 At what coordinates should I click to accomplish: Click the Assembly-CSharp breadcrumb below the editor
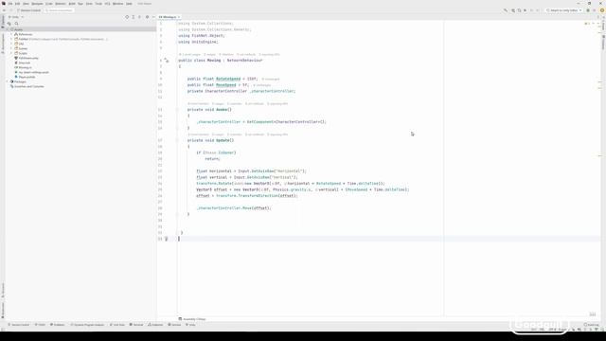click(x=192, y=319)
